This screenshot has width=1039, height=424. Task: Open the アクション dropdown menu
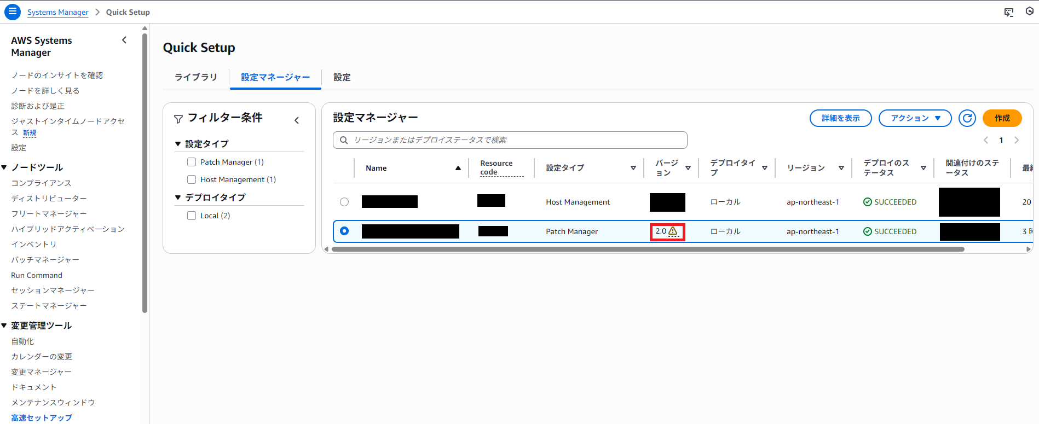click(x=915, y=118)
